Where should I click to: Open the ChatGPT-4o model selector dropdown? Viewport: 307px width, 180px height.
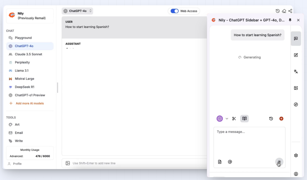(x=77, y=11)
